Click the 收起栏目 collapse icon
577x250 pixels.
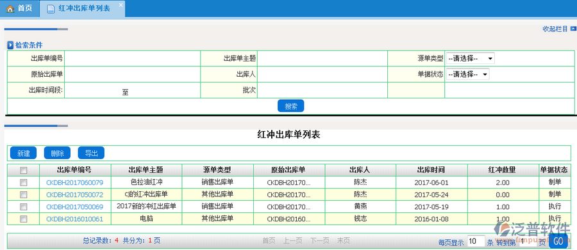coord(573,29)
